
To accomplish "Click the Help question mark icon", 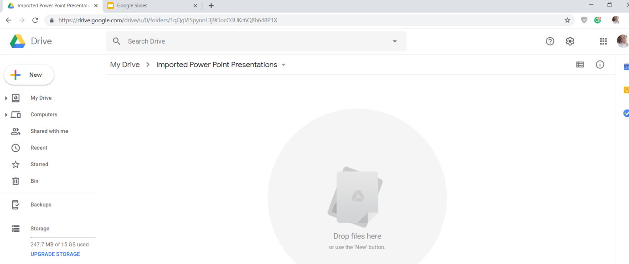I will tap(550, 41).
